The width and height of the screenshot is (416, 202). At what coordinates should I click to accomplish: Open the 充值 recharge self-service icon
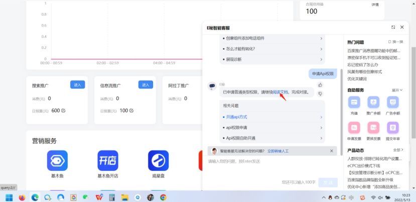(354, 102)
